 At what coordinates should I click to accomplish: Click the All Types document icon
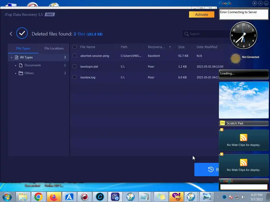[17, 57]
